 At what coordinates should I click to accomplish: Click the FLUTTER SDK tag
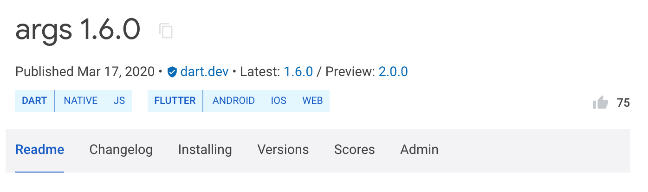tap(175, 101)
